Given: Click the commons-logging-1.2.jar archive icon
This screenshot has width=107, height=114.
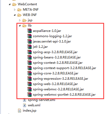Looking at the screenshot, I should 29,36.
